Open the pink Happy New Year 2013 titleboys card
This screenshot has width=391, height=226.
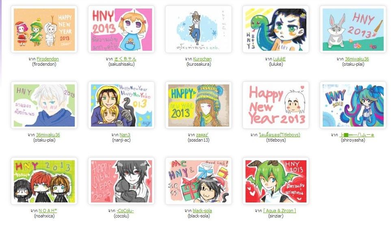[x=276, y=105]
